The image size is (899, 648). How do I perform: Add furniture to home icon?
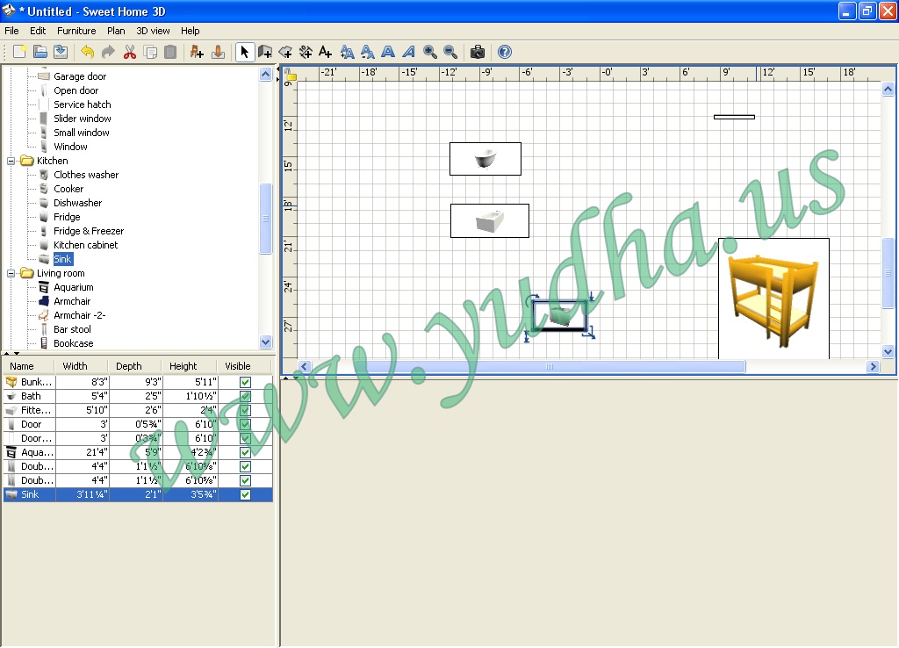(x=197, y=52)
